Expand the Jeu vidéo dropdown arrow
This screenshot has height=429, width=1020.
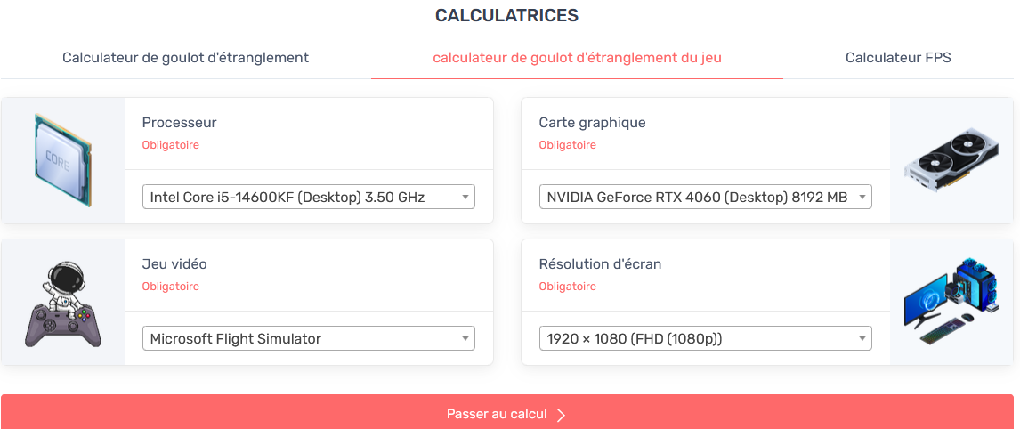click(465, 339)
